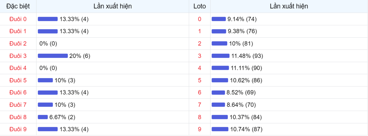Select the Đuôi 2 label
This screenshot has height=136, width=368.
pos(18,44)
